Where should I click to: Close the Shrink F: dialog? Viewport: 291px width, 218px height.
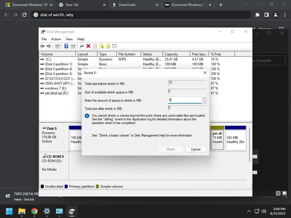(205, 73)
